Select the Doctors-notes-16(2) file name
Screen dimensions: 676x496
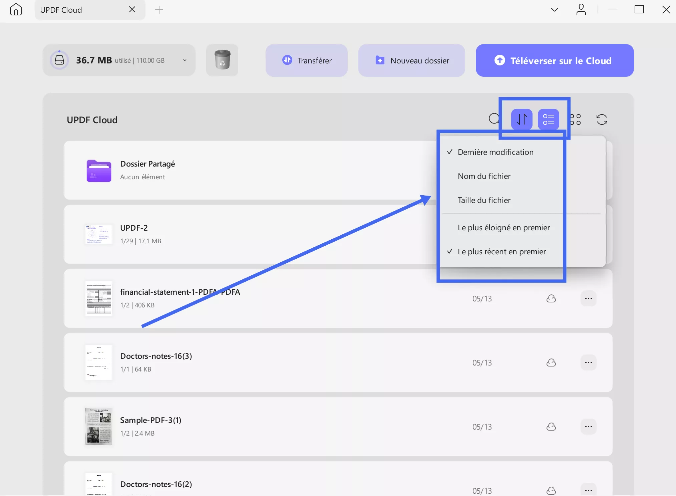156,484
